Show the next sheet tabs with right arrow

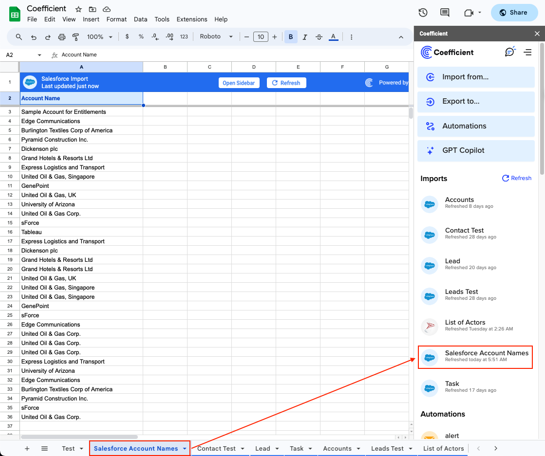pos(496,448)
